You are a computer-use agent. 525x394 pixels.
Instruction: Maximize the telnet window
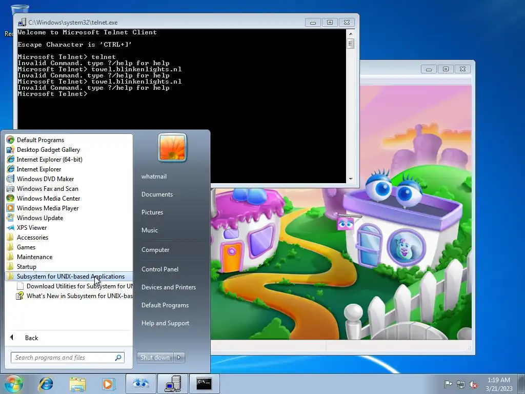[x=330, y=23]
